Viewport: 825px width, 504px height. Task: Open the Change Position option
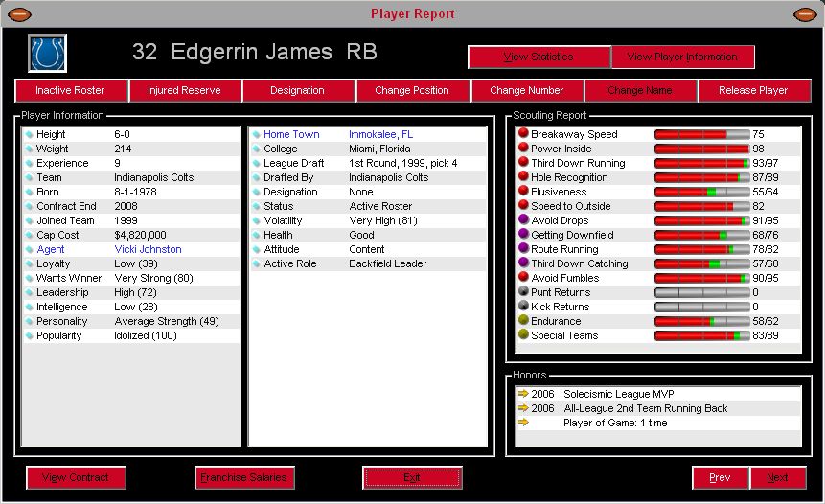412,90
